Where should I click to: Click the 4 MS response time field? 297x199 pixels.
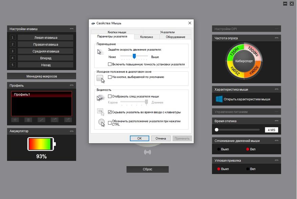click(271, 130)
